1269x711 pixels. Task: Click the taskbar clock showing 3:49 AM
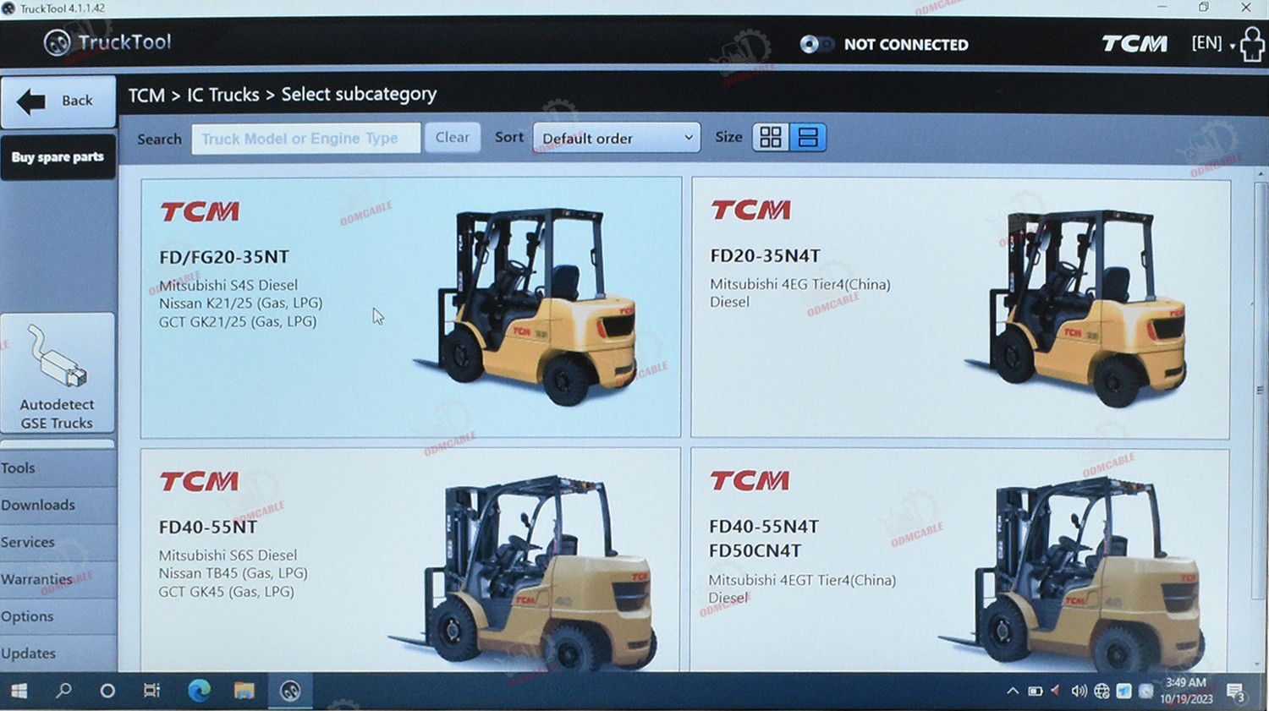1186,691
